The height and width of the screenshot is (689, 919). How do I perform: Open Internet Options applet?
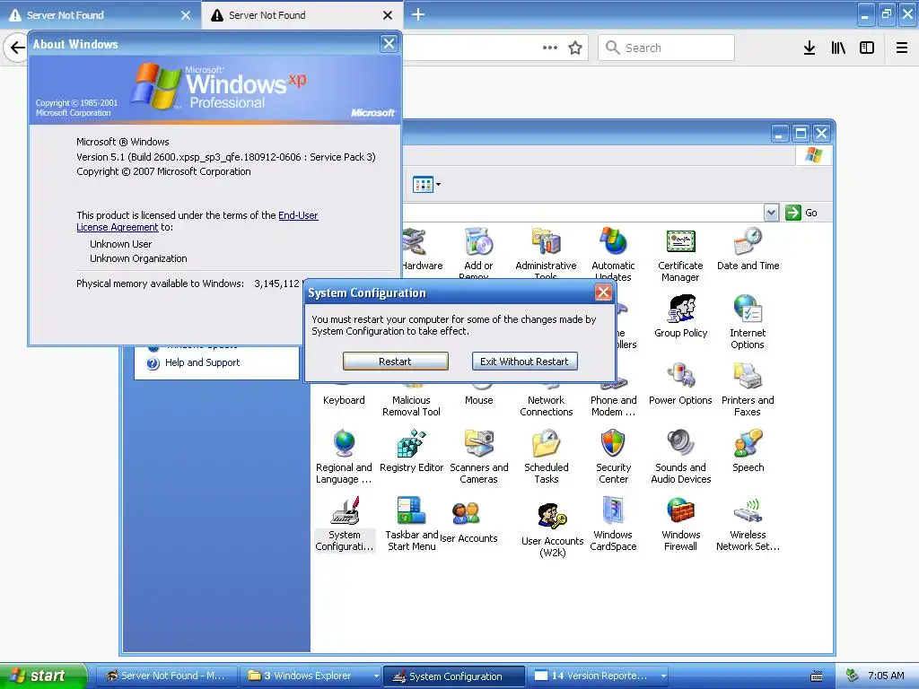[x=748, y=322]
